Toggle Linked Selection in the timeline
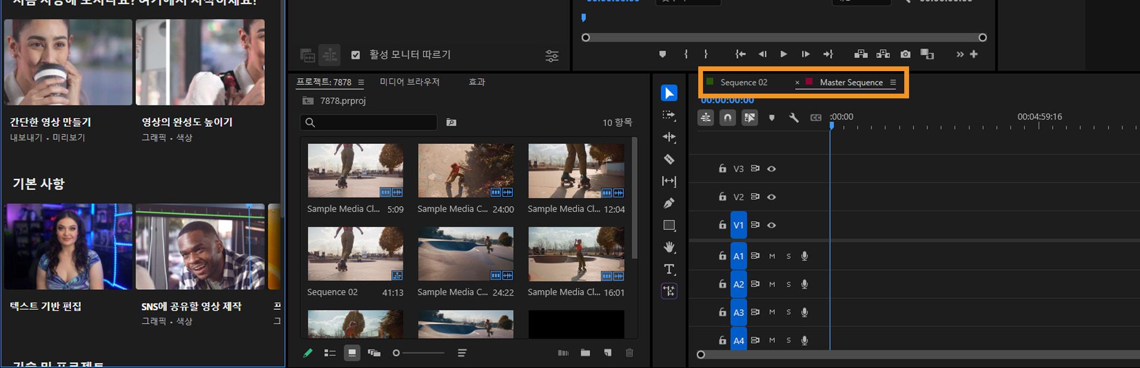The image size is (1140, 368). [750, 117]
